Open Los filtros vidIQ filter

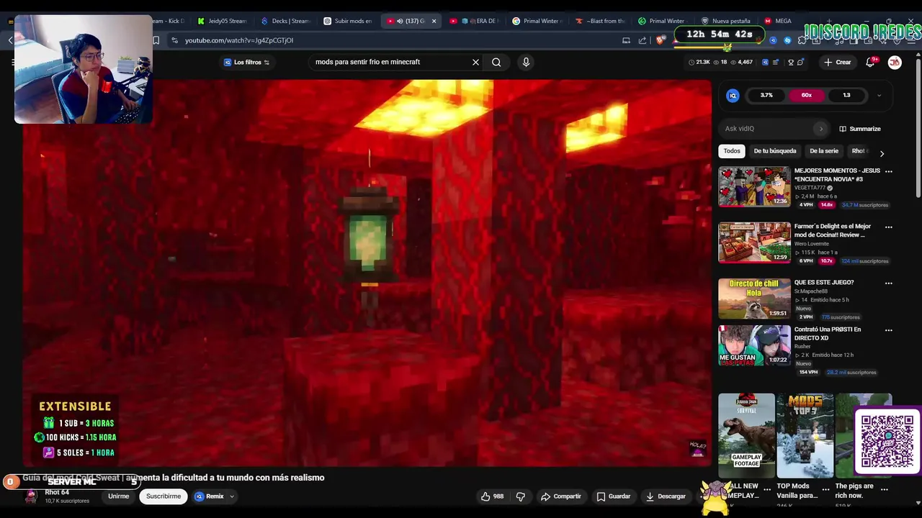pyautogui.click(x=246, y=63)
